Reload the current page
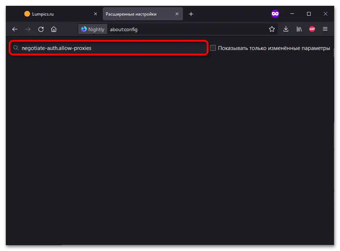The height and width of the screenshot is (251, 340). click(41, 29)
